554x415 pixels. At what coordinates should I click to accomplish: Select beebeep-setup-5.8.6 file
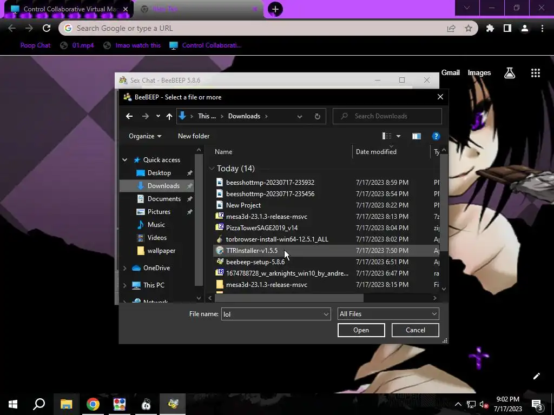pyautogui.click(x=255, y=262)
